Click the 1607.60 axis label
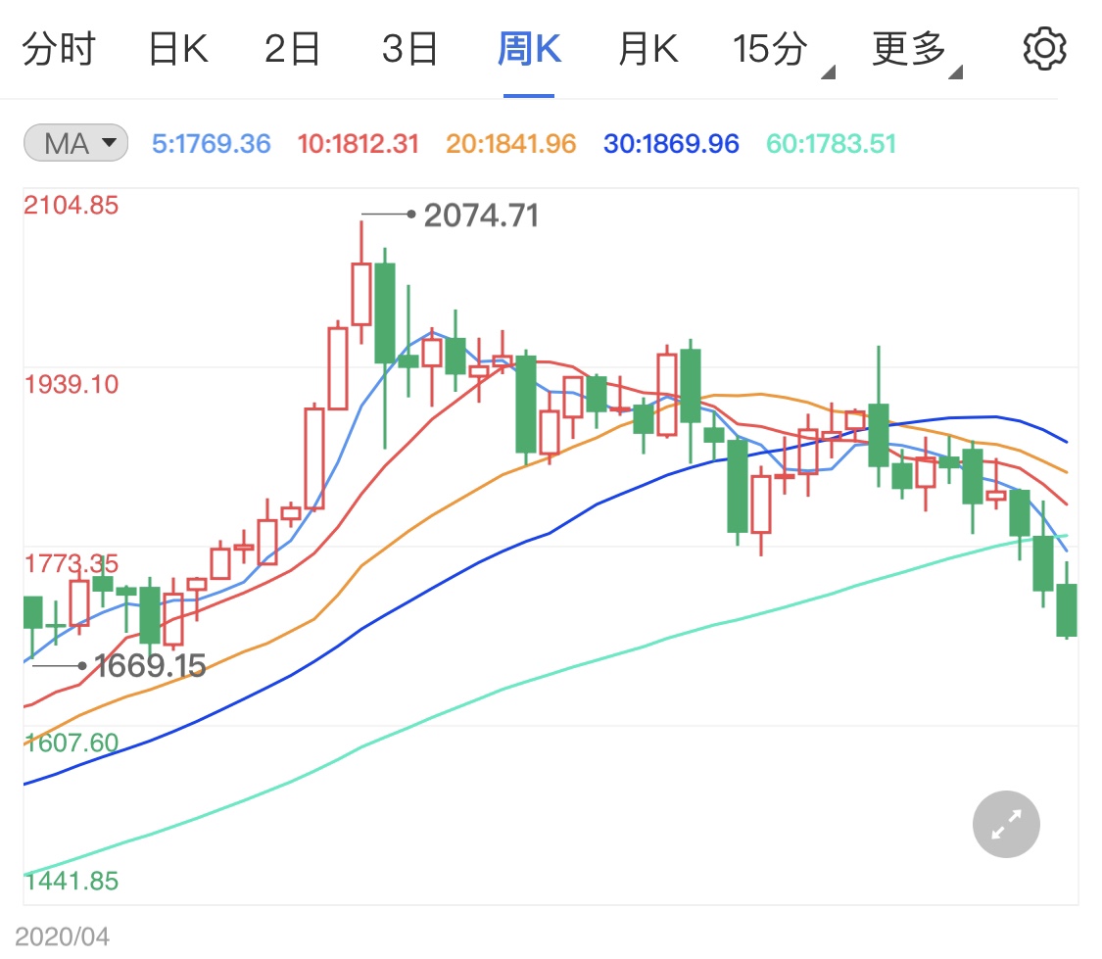The image size is (1102, 959). [x=71, y=743]
